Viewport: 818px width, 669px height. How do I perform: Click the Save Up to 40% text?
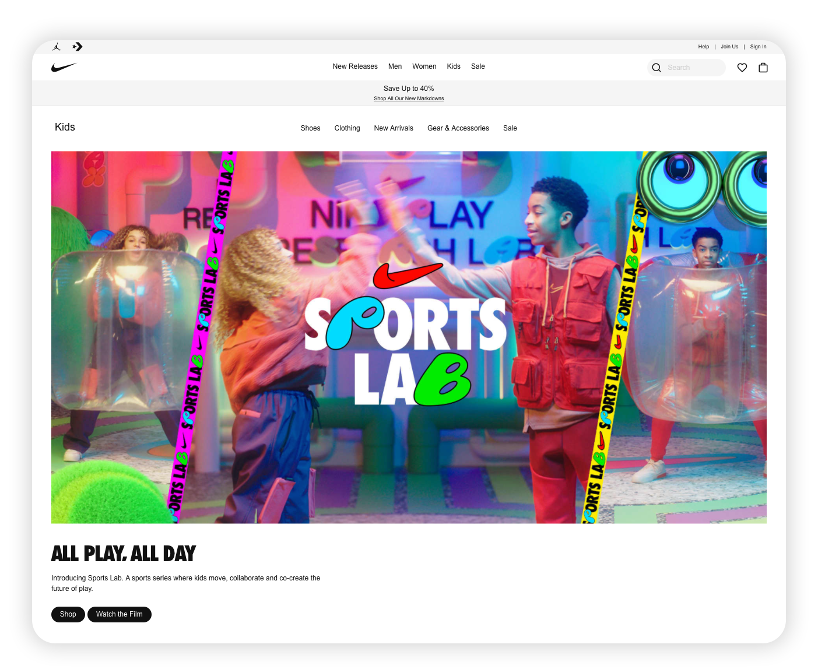pyautogui.click(x=409, y=89)
